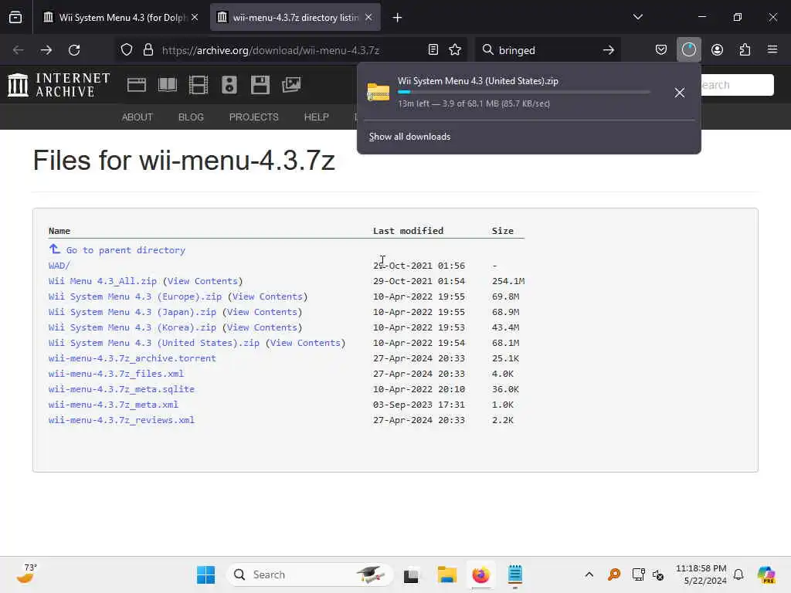
Task: Download Wii Menu 4.3_All.zip
Action: tap(103, 281)
